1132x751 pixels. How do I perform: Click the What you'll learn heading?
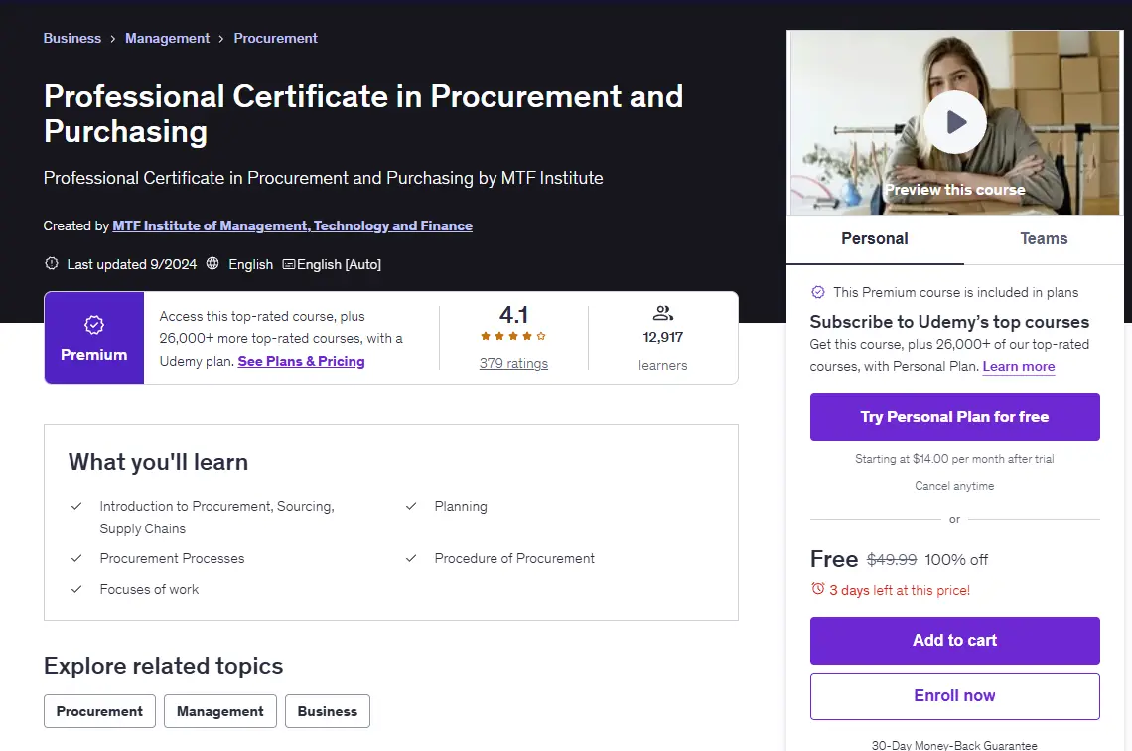coord(158,462)
